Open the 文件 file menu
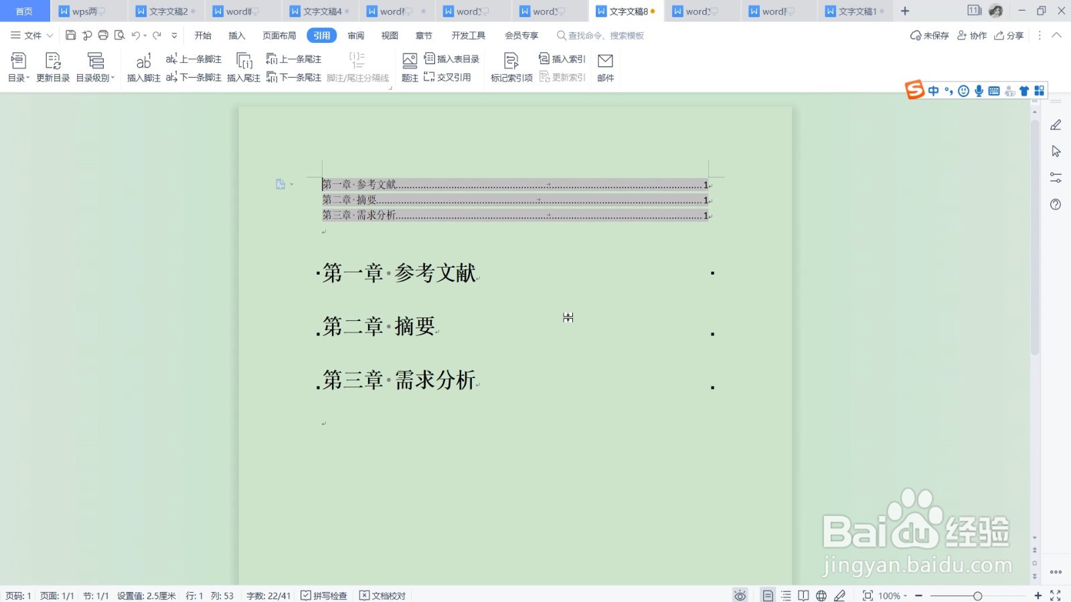 (31, 35)
